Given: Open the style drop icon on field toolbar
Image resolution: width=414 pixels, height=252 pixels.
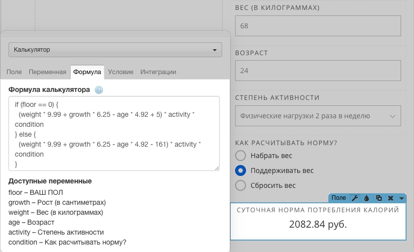Looking at the screenshot, I should [x=366, y=198].
